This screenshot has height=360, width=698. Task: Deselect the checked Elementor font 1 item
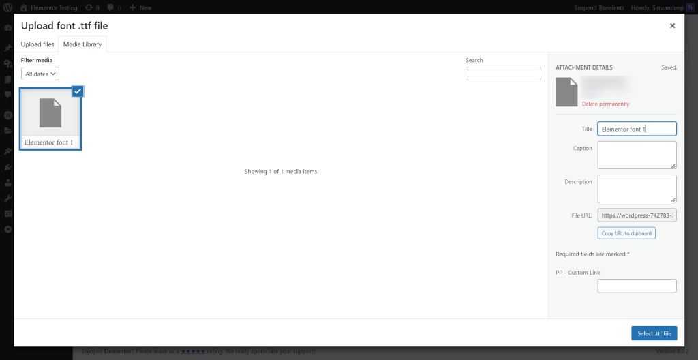78,91
